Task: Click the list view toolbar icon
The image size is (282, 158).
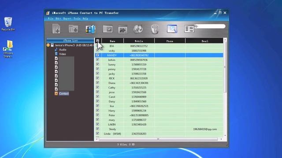Action: 189,29
